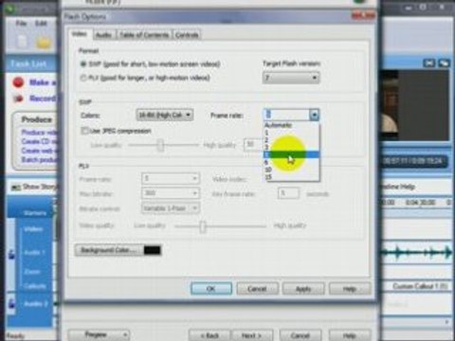Open the Table of Contents tab
Image resolution: width=455 pixels, height=341 pixels.
coord(144,35)
